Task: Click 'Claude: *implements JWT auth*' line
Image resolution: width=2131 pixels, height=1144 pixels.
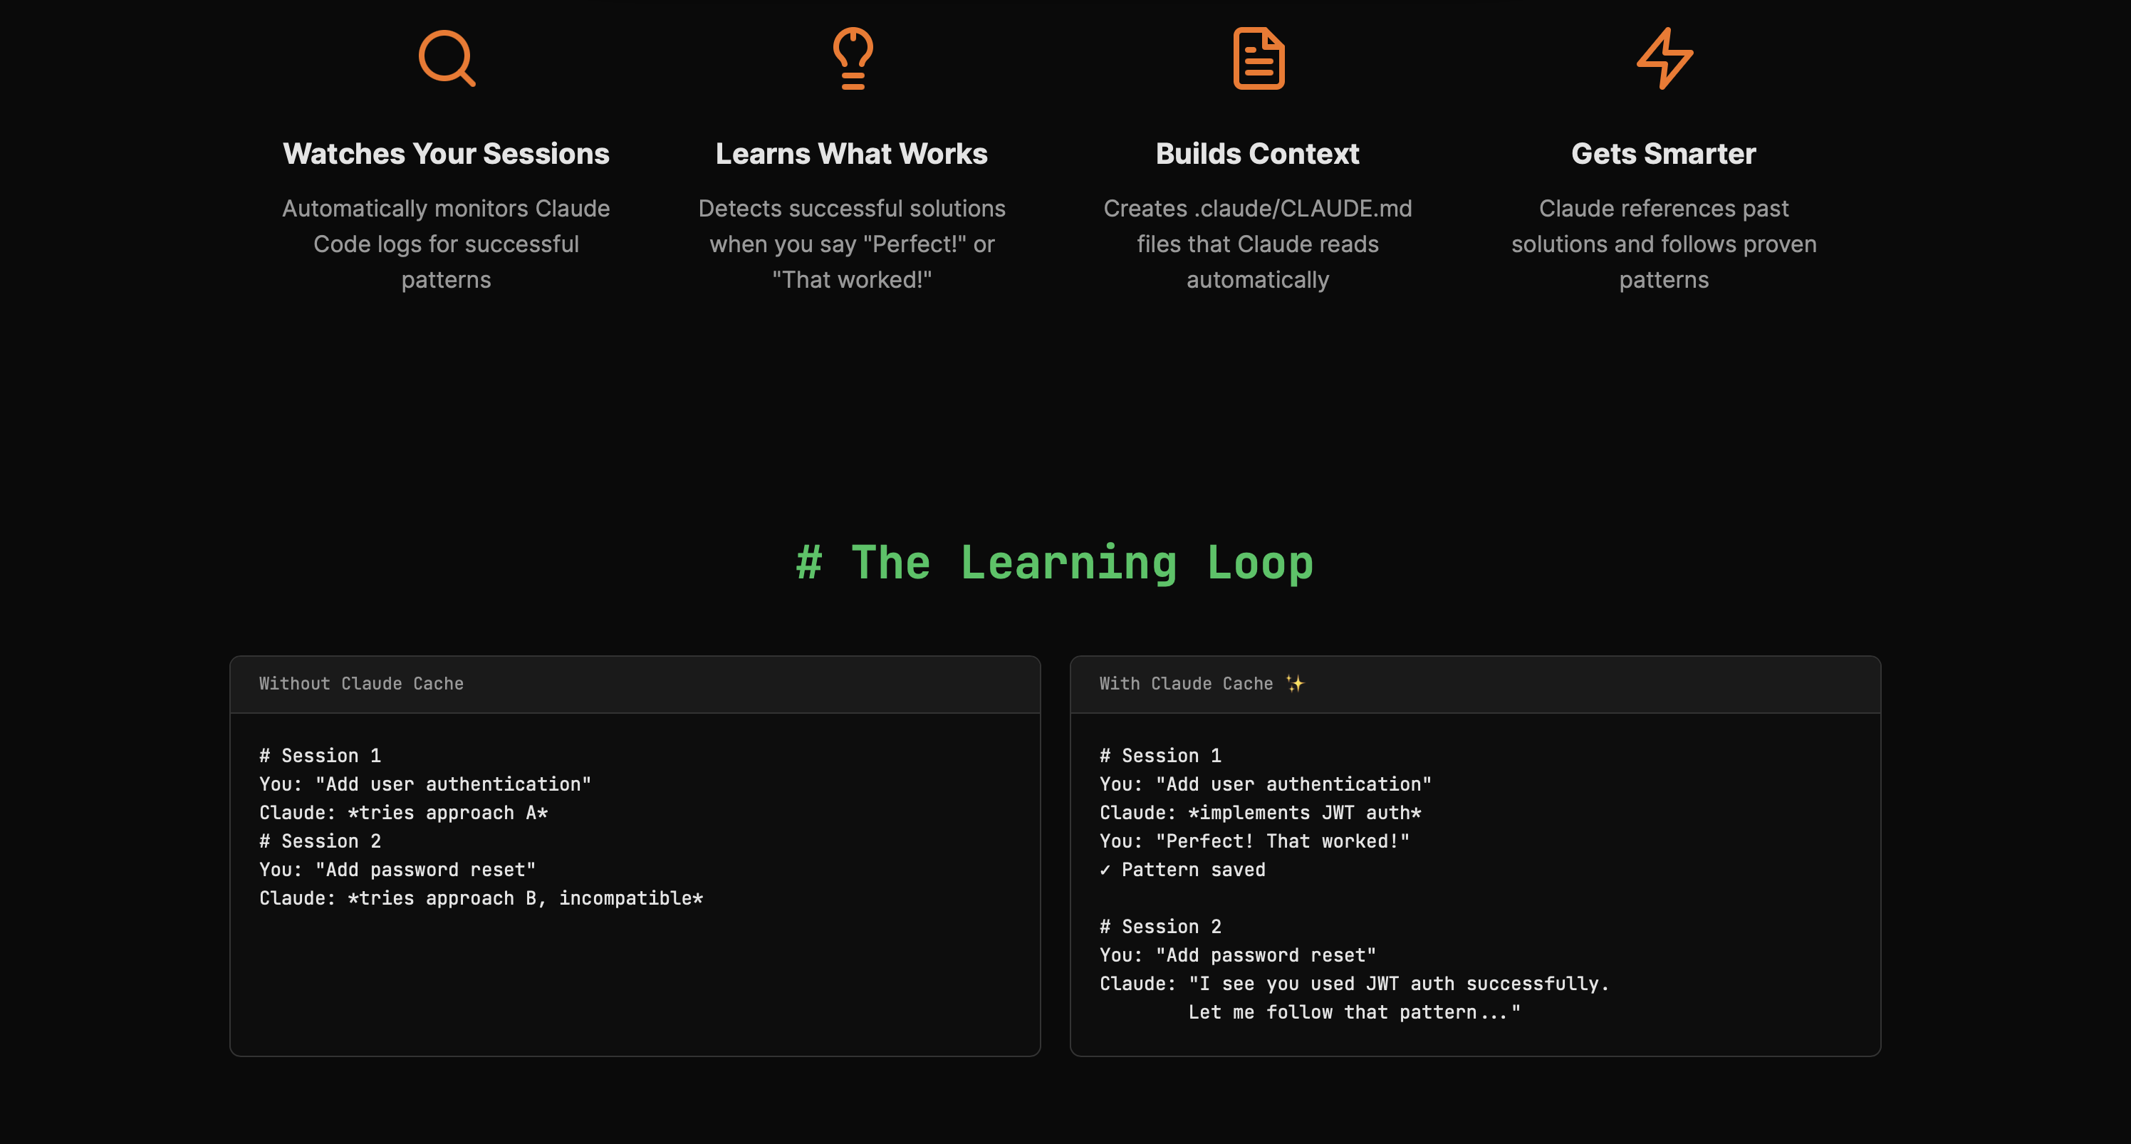Action: (1261, 812)
